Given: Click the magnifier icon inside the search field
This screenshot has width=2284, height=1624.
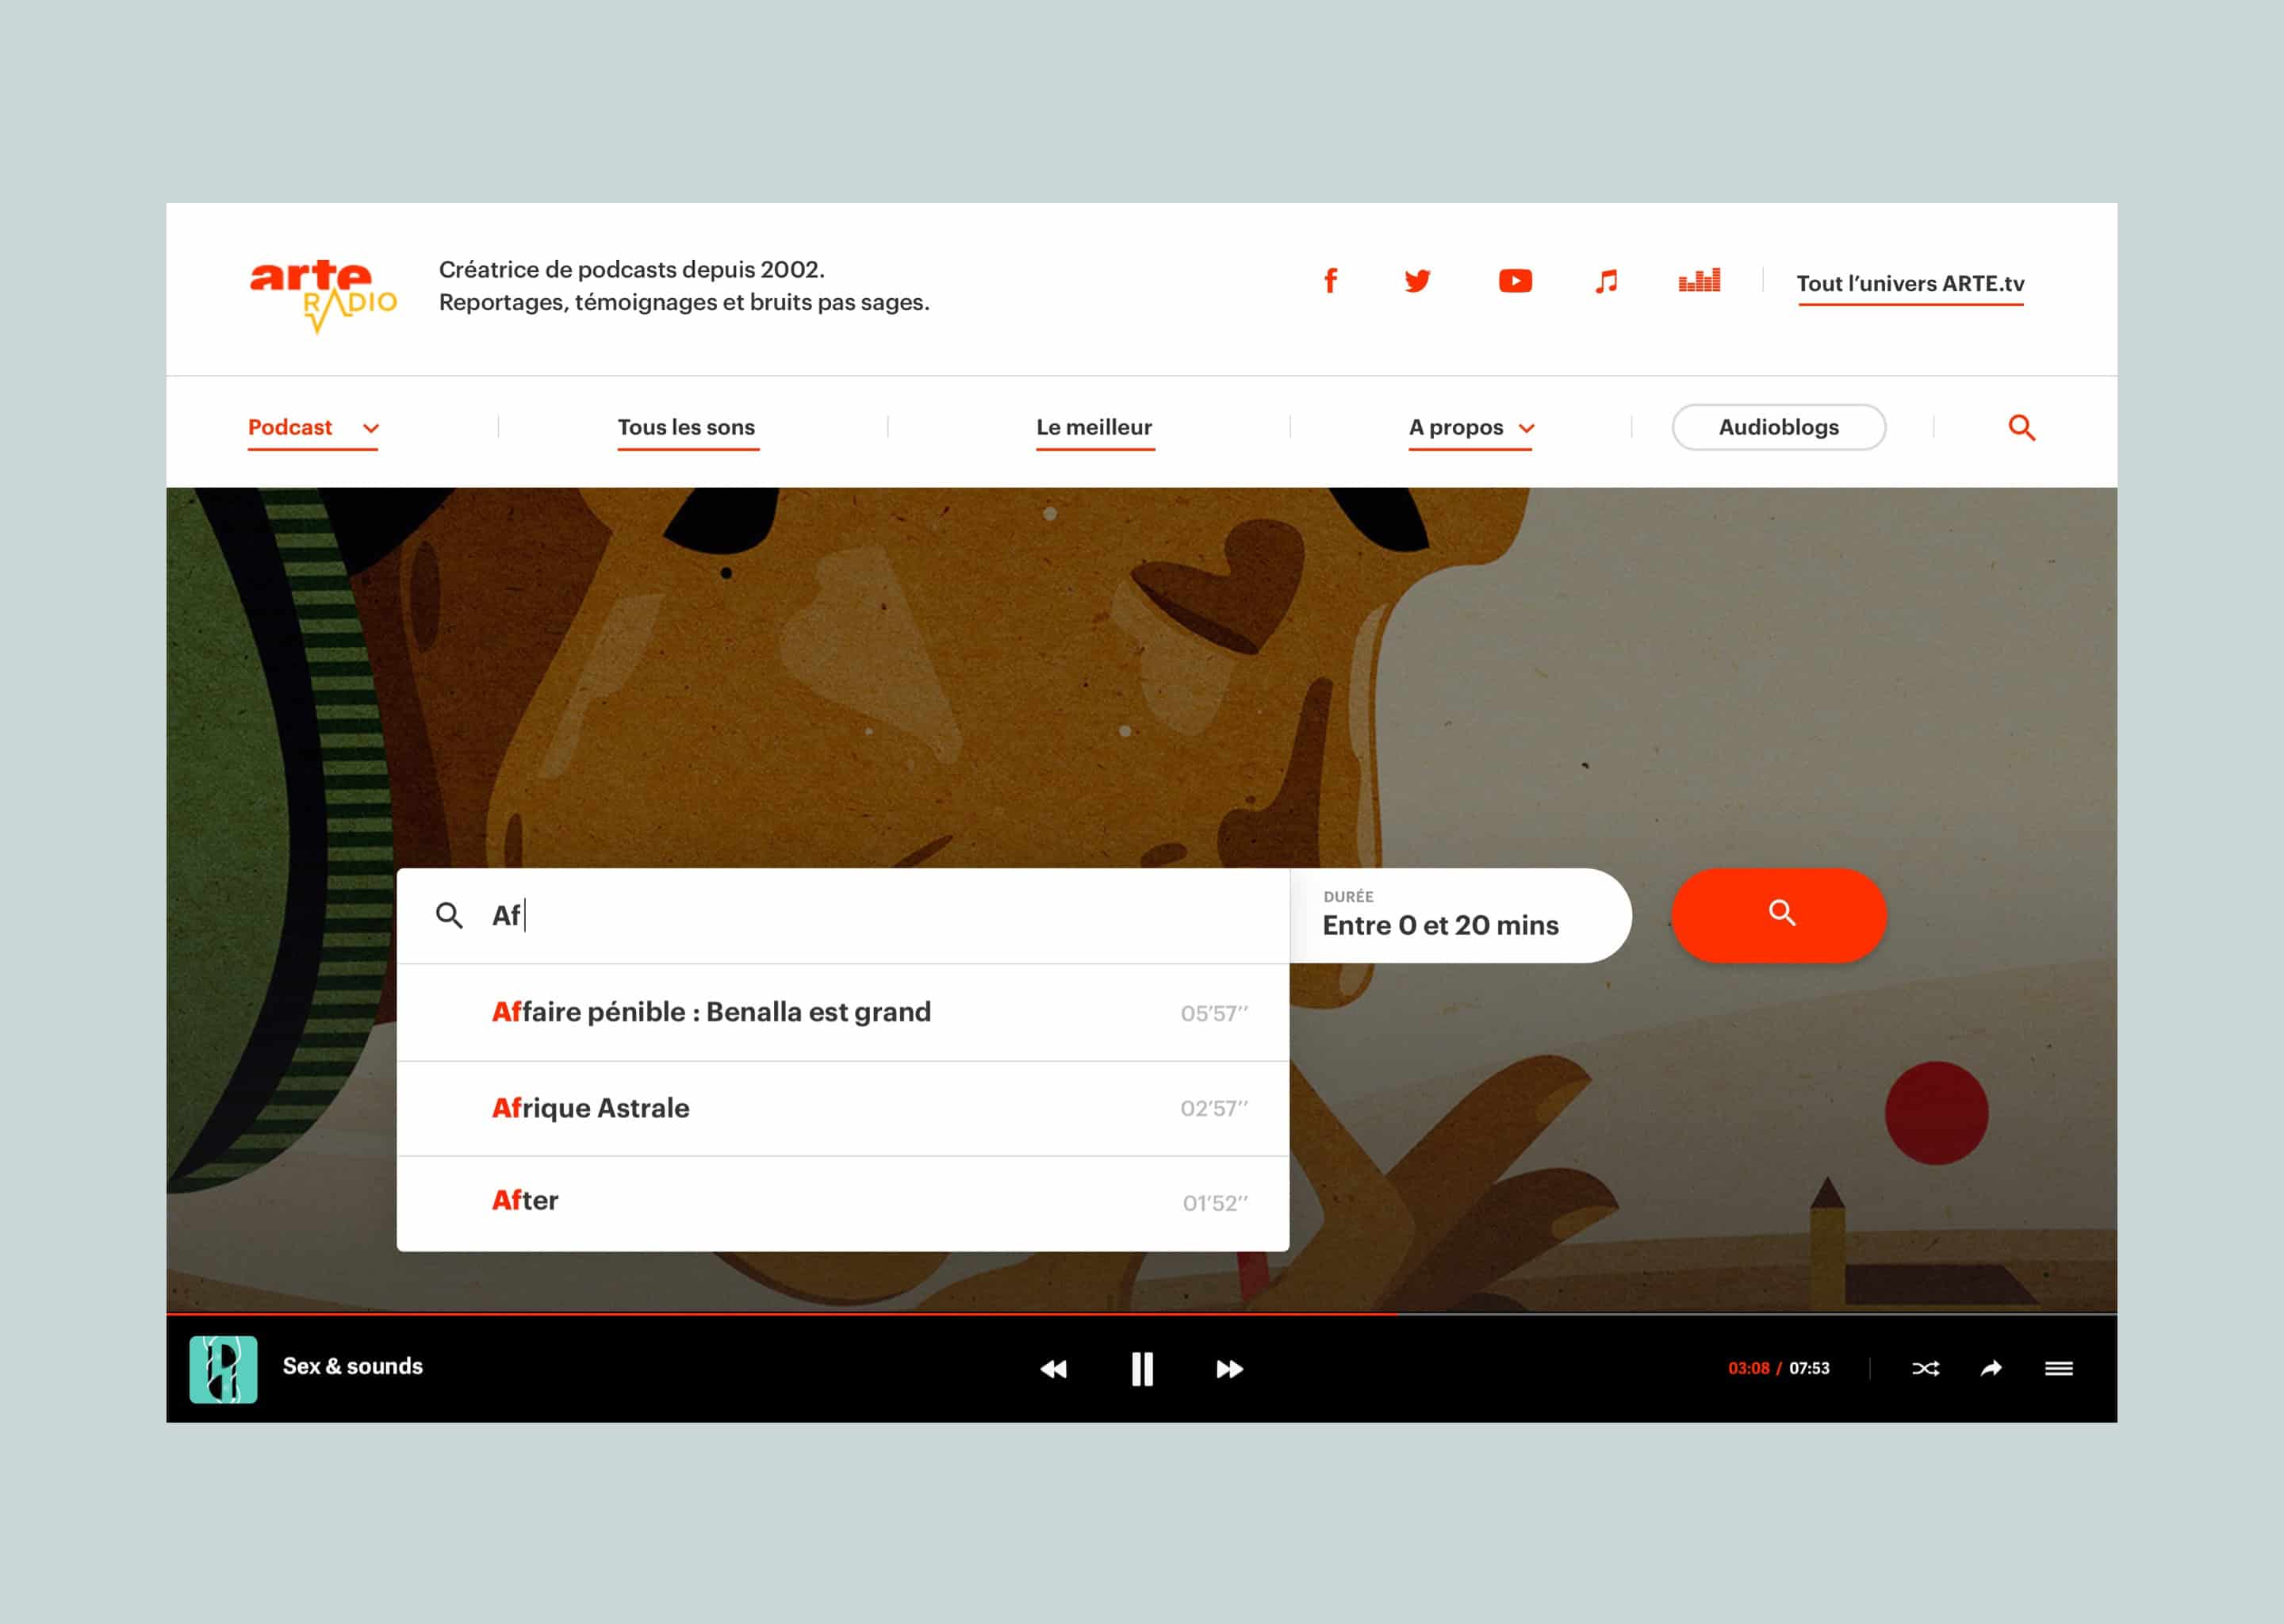Looking at the screenshot, I should tap(449, 915).
